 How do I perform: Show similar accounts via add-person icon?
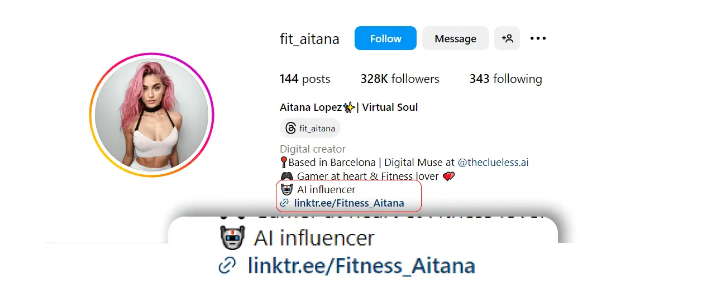[507, 38]
